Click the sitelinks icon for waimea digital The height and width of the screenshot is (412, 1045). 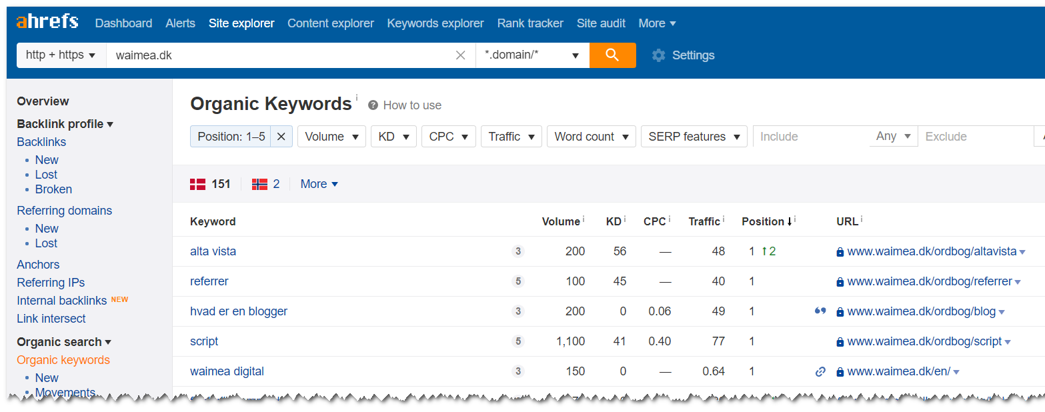[820, 371]
